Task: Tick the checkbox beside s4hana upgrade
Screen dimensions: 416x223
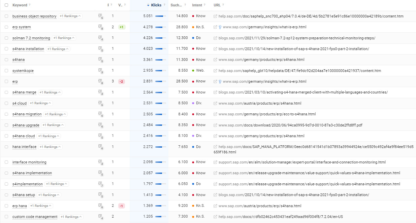Action: [x=6, y=125]
